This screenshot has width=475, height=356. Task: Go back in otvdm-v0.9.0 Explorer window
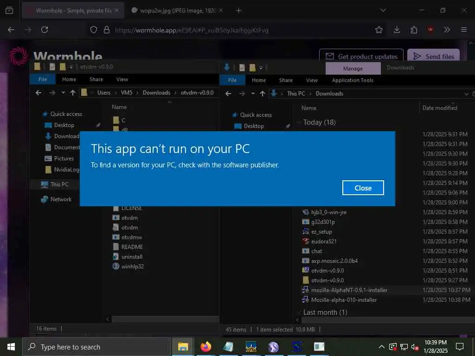tap(39, 93)
